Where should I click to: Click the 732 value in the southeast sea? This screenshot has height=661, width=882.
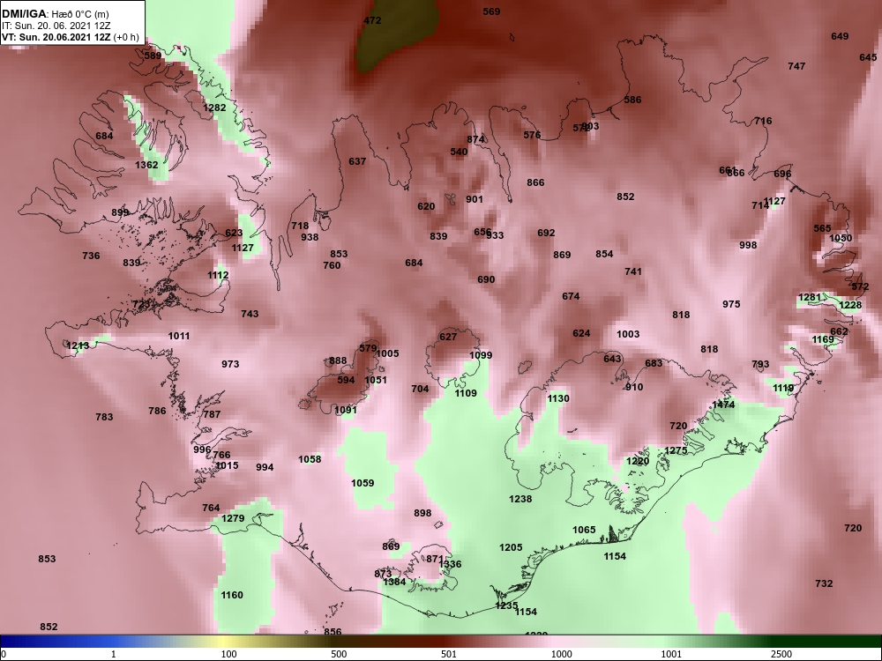coord(824,583)
